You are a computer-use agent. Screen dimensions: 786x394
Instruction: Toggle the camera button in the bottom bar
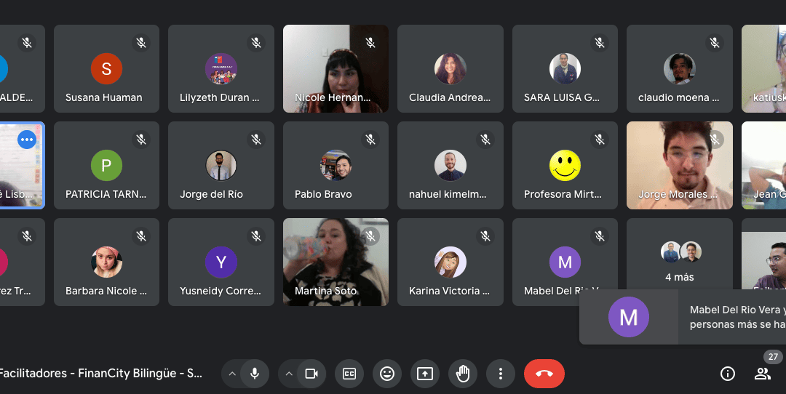point(311,374)
